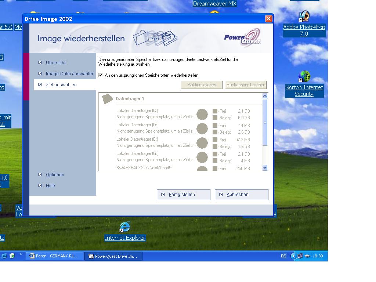Click the pie chart for drive D:
Viewport: 376px width, 282px height.
click(202, 129)
